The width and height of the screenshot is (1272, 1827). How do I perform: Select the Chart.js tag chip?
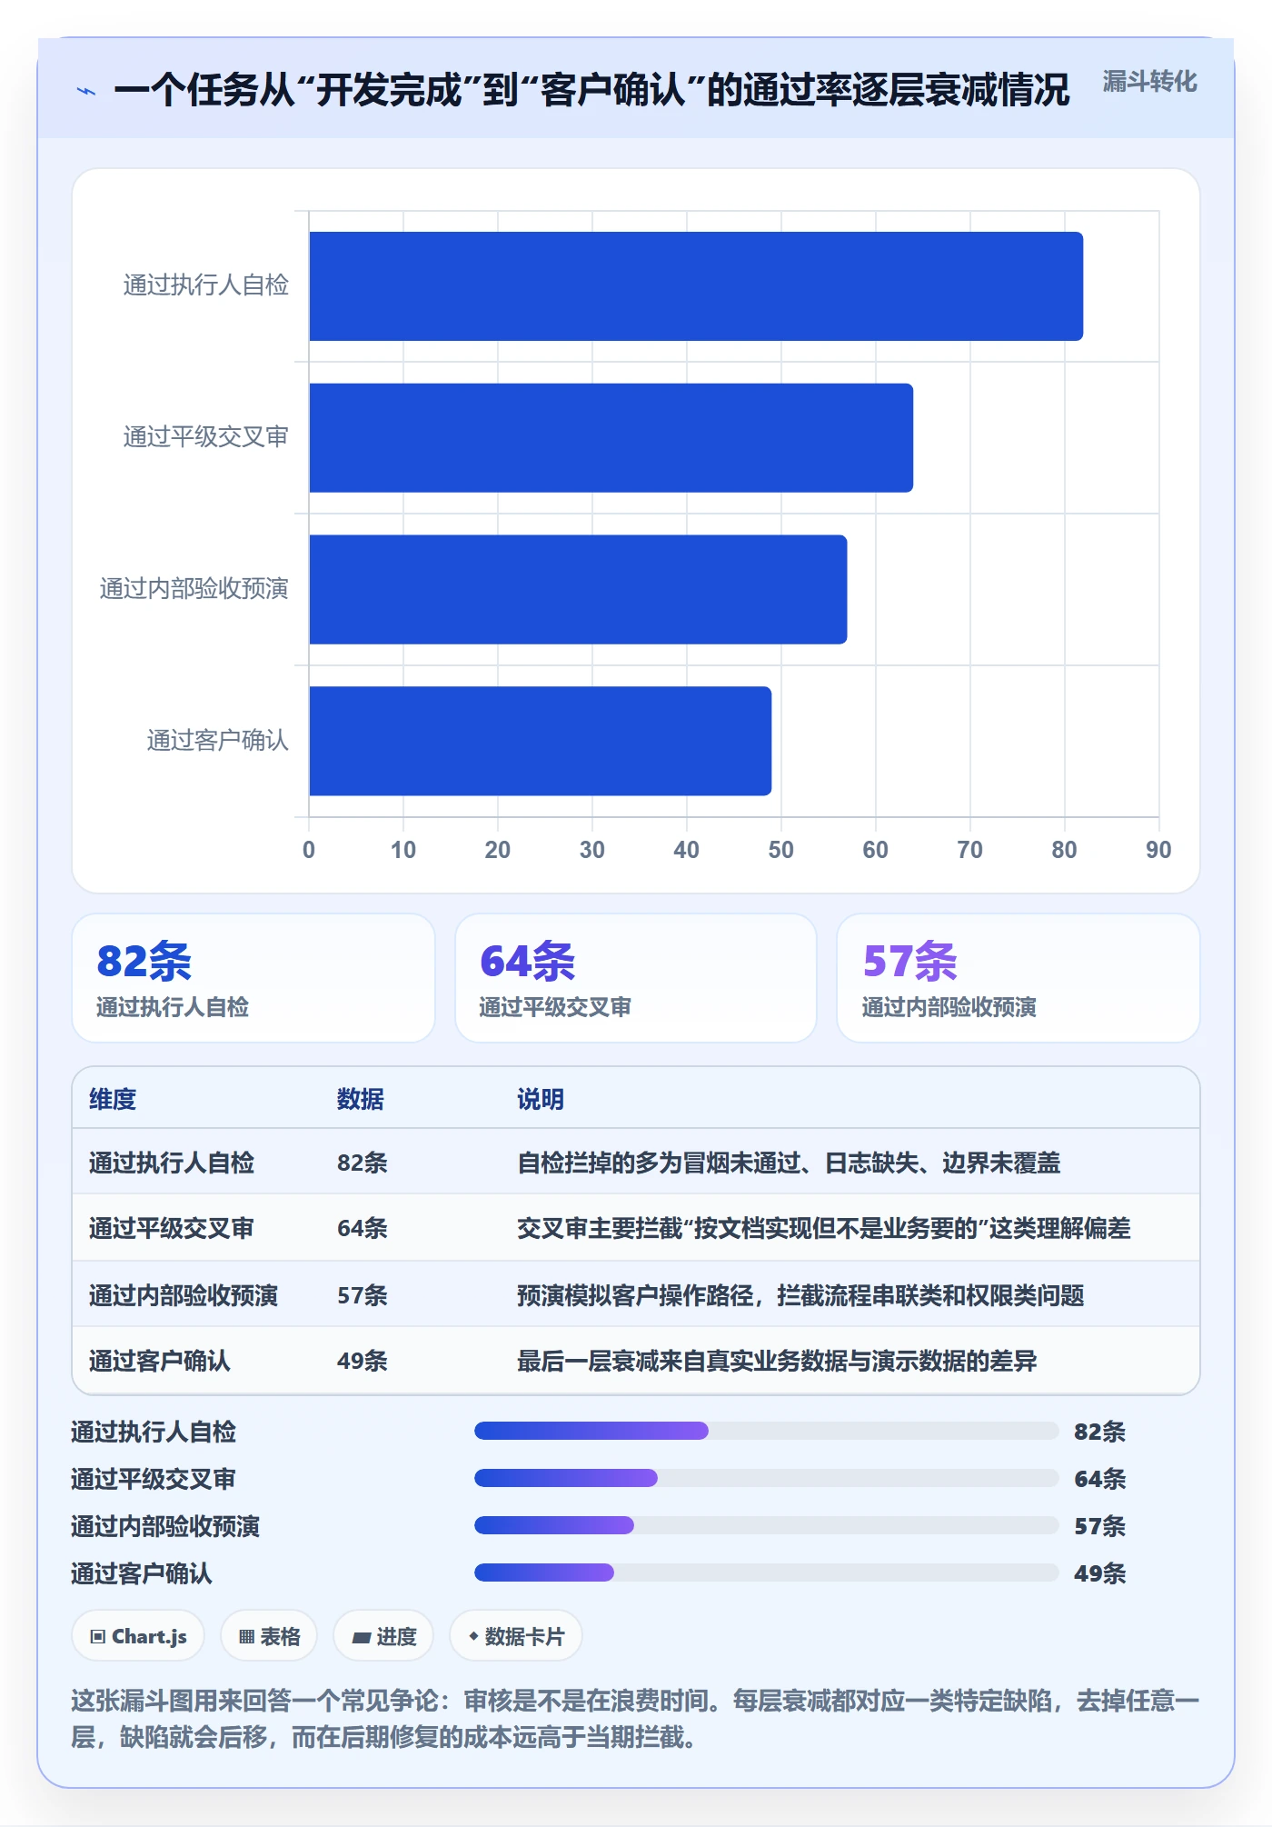pos(138,1636)
